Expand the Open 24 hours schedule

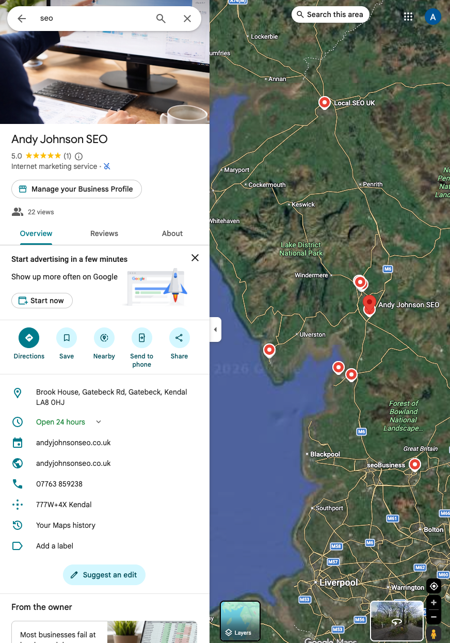click(x=98, y=422)
